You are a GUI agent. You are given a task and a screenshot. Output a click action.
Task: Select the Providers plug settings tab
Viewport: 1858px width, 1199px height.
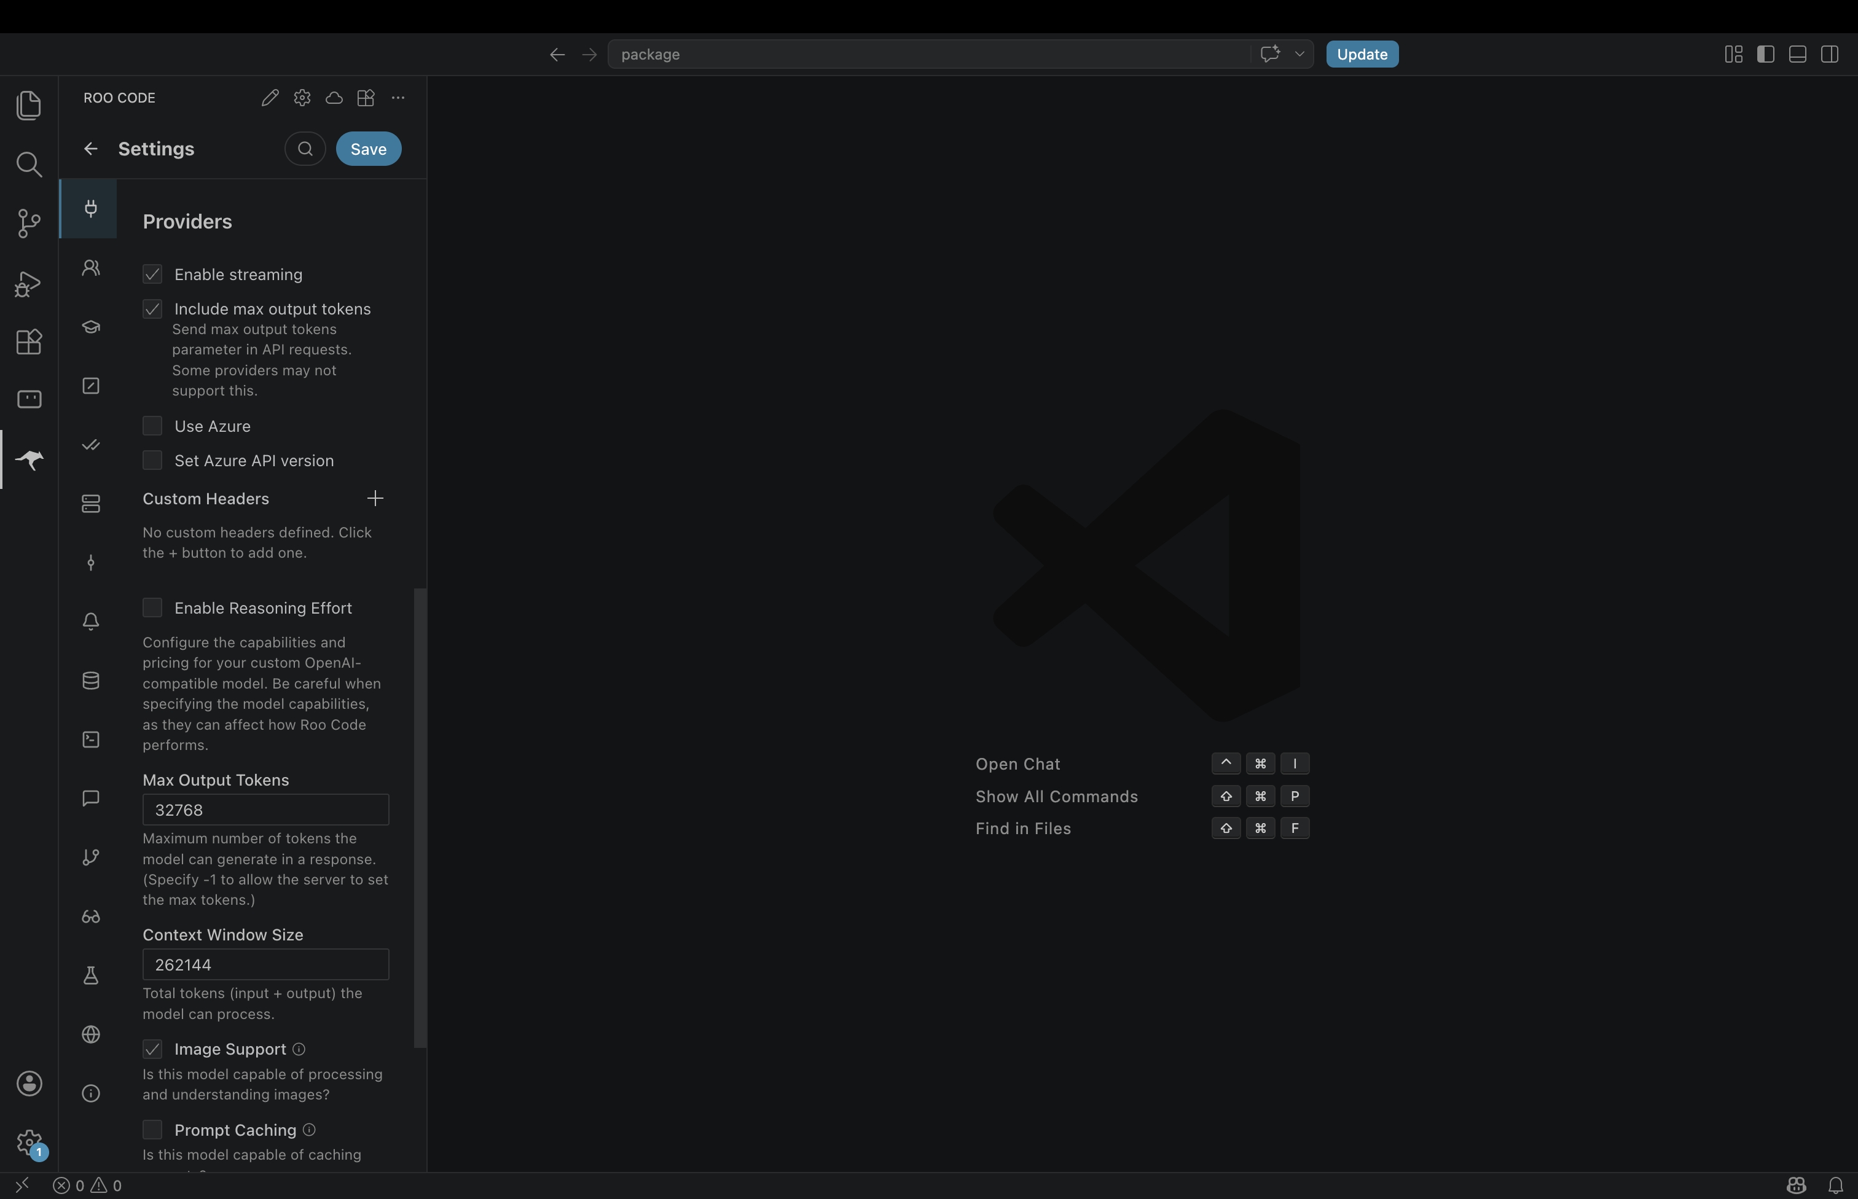[88, 209]
